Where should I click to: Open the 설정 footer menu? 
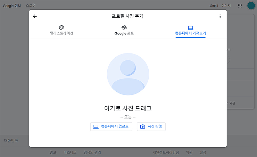pyautogui.click(x=203, y=152)
